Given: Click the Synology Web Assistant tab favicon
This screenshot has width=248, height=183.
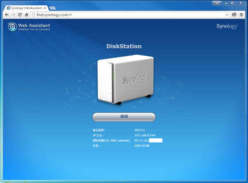Looking at the screenshot, I should coord(9,7).
